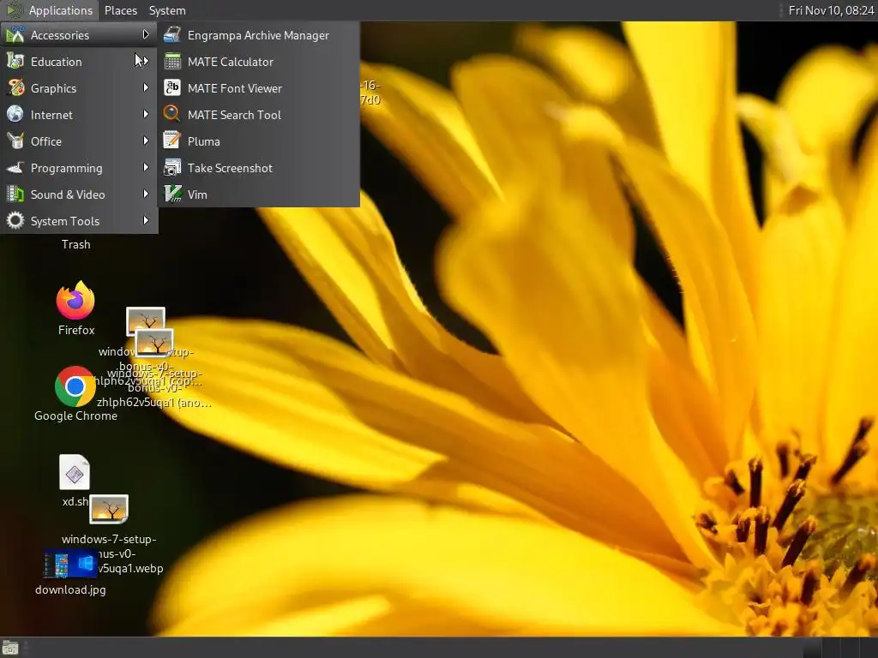Choose the Graphics menu entry
Screen dimensions: 878x658
[79, 88]
